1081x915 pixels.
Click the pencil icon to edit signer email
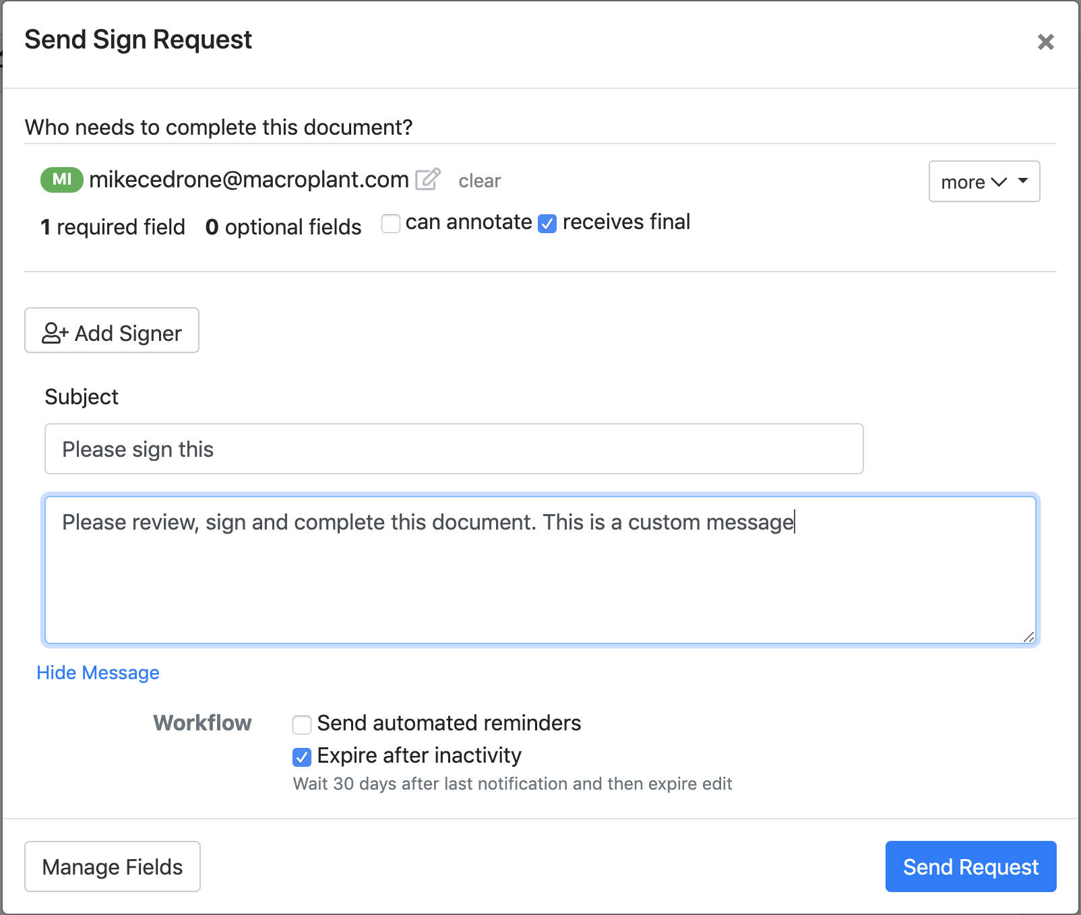(428, 179)
